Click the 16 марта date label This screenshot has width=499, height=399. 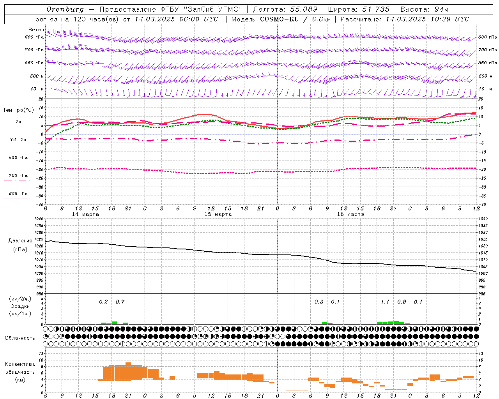pyautogui.click(x=351, y=214)
